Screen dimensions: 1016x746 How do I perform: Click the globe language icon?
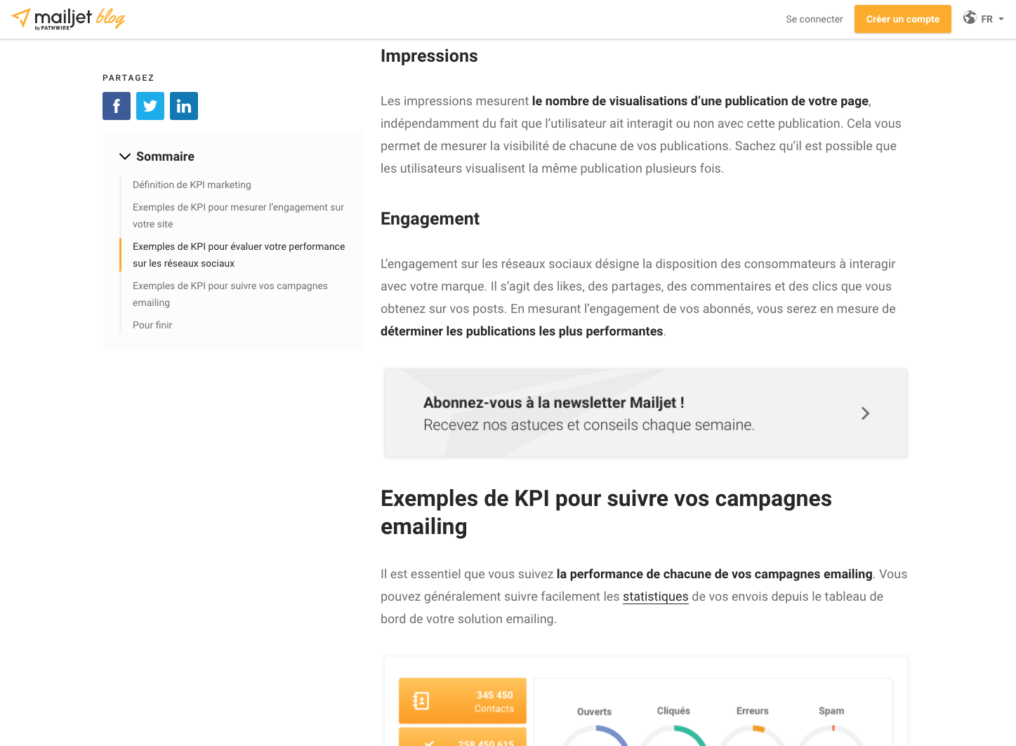point(970,18)
